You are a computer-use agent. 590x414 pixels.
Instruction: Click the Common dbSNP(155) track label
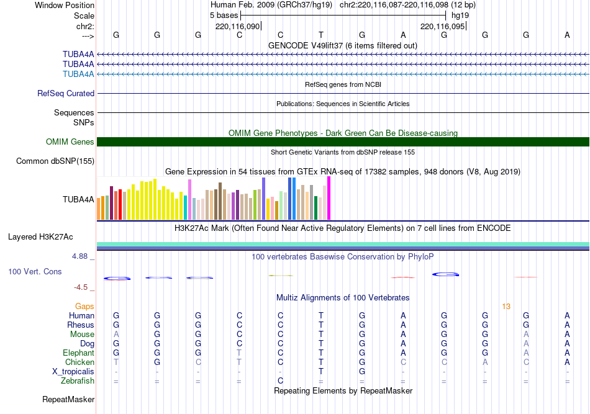pos(55,161)
